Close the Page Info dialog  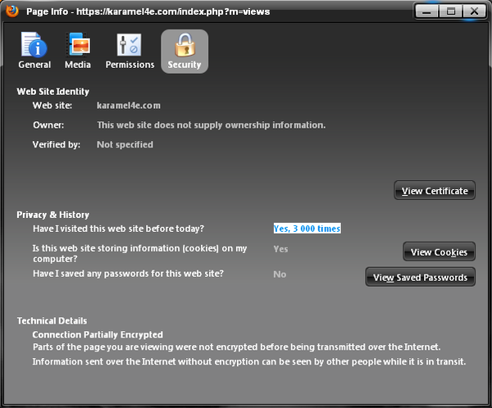coord(473,12)
